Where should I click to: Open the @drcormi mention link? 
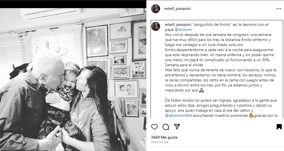point(183,29)
